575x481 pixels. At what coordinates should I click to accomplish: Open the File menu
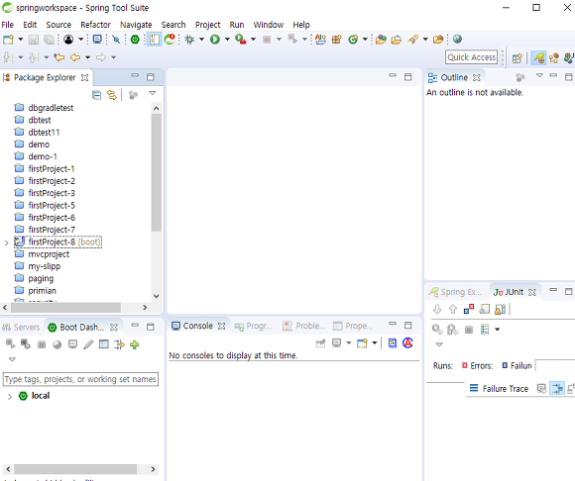tap(8, 25)
